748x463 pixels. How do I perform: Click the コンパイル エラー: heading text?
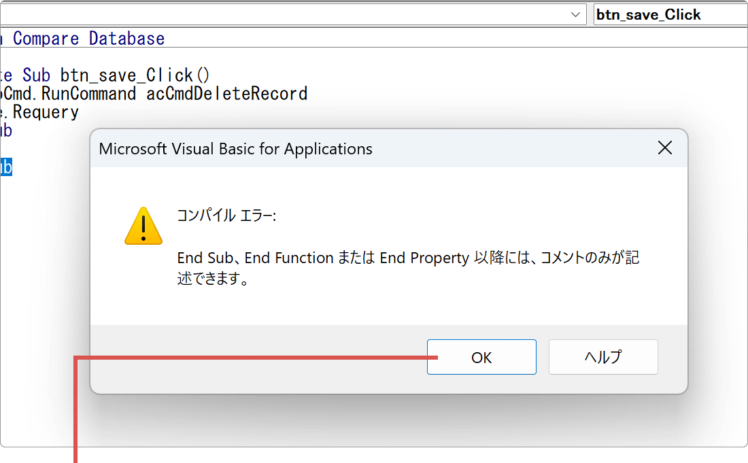226,216
